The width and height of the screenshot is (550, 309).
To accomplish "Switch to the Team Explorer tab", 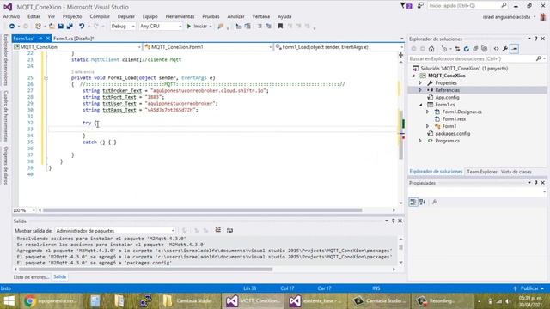I will (482, 172).
